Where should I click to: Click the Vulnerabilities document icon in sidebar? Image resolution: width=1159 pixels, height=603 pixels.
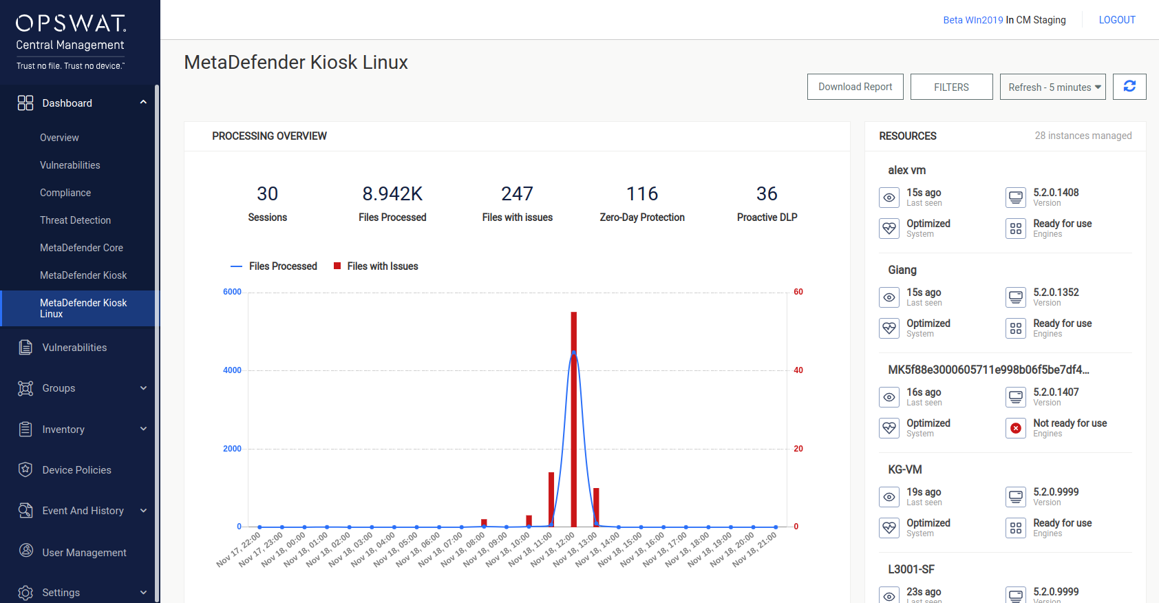25,348
